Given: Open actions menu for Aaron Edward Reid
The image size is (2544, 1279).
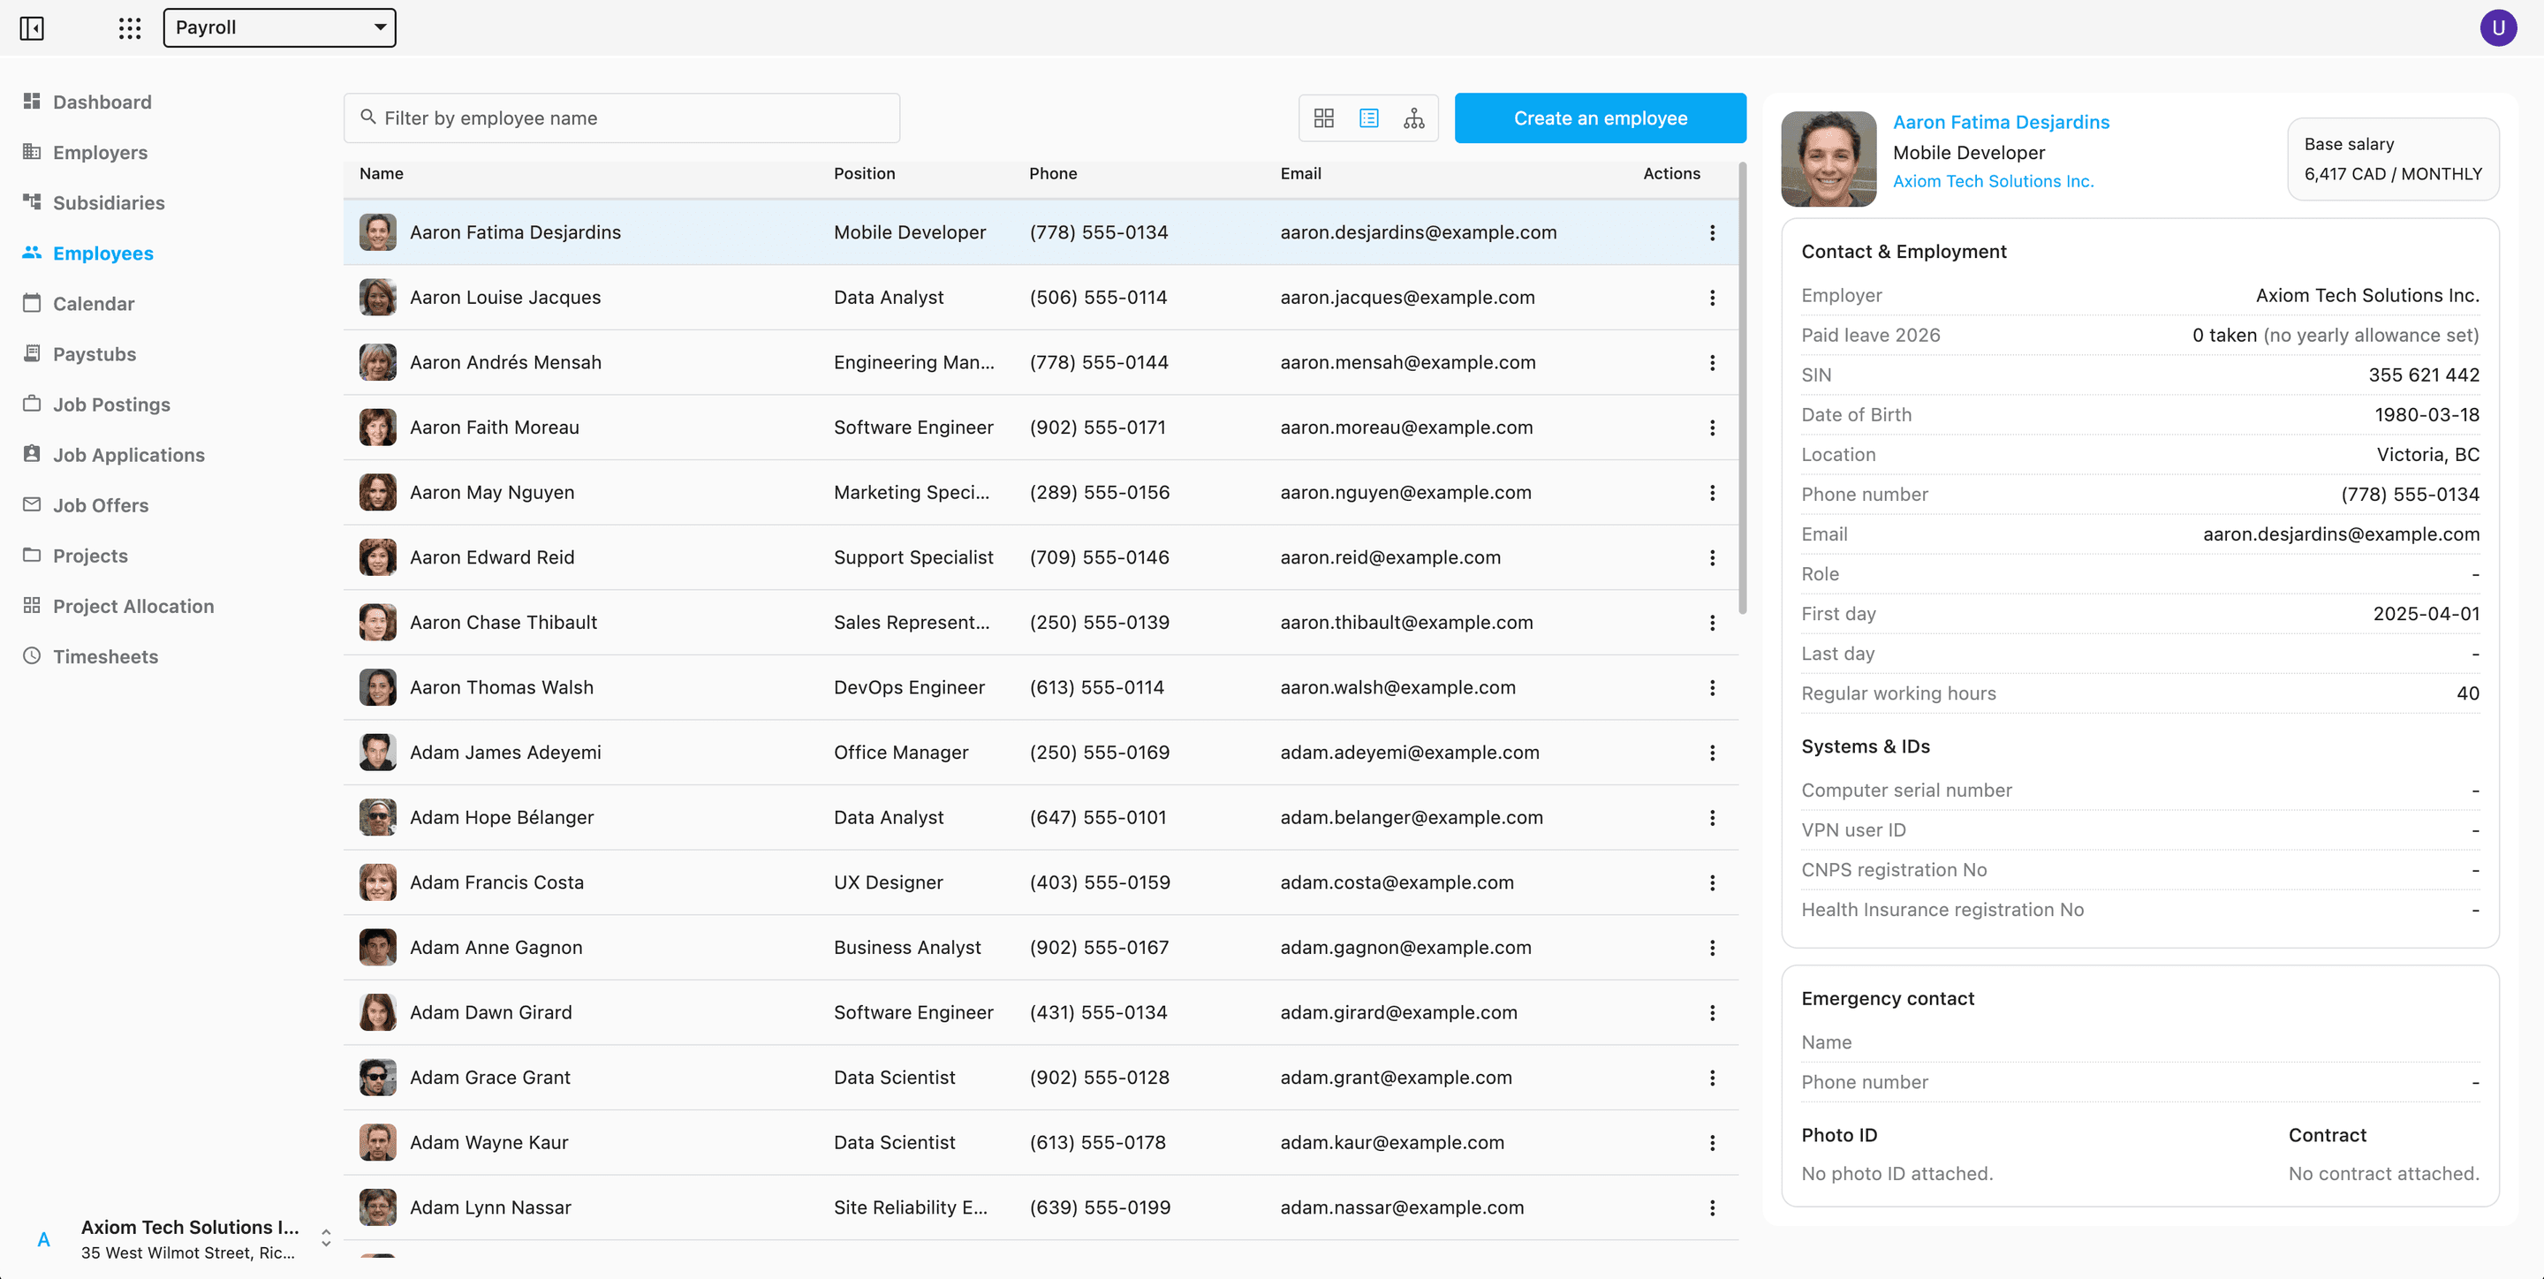Looking at the screenshot, I should 1712,558.
